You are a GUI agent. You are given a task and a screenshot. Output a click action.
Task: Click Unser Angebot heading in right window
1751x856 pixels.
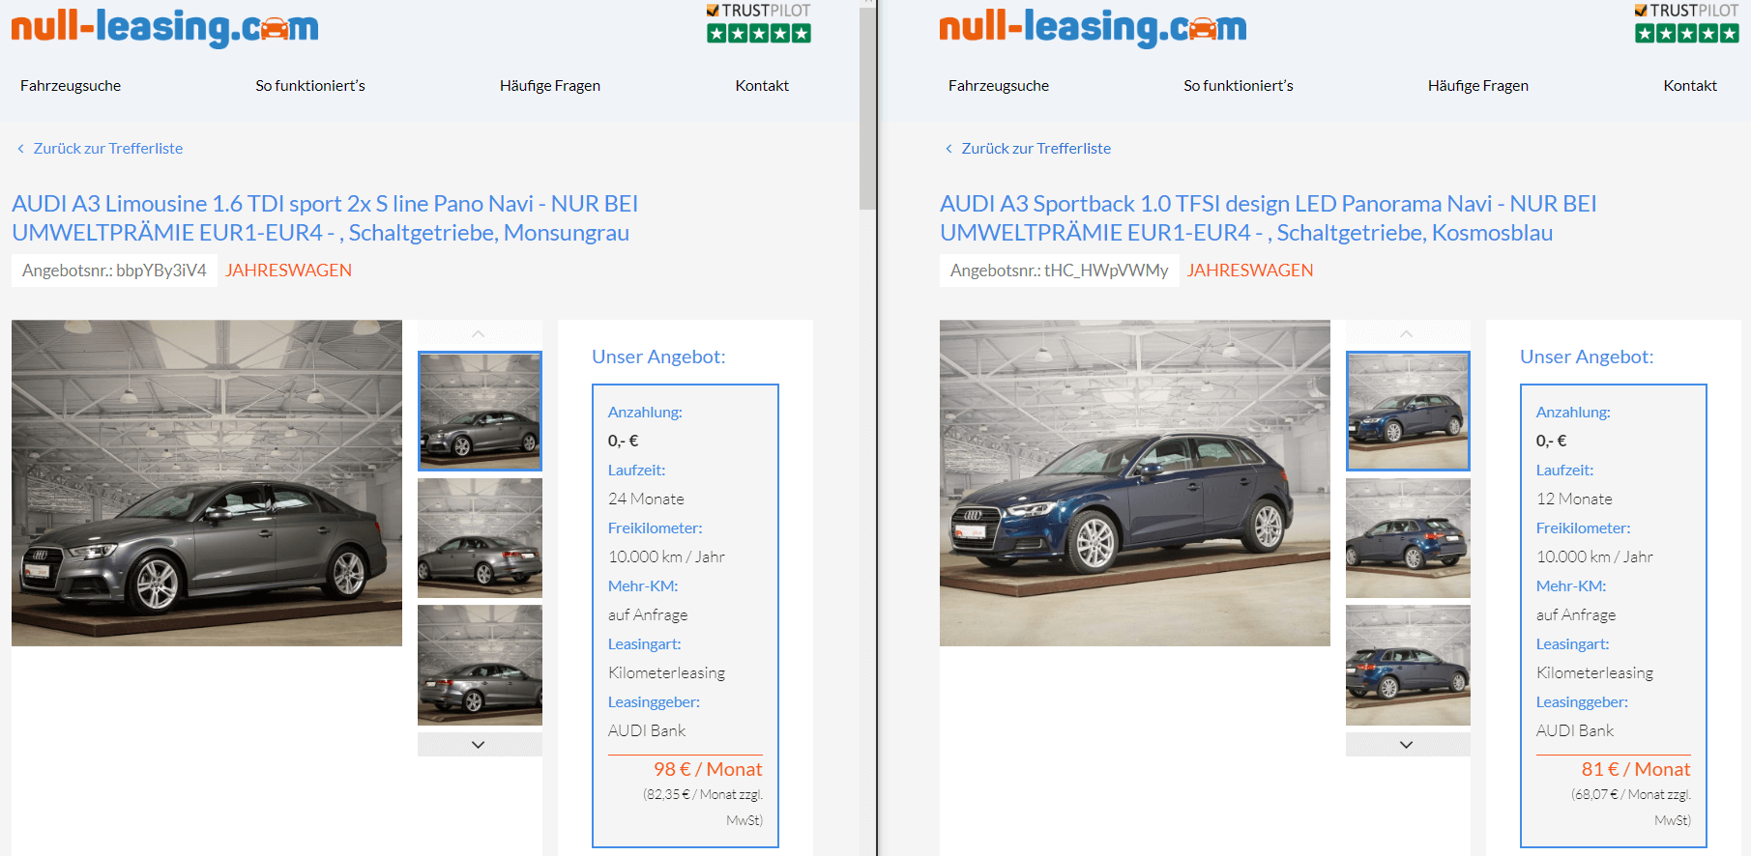click(x=1587, y=357)
